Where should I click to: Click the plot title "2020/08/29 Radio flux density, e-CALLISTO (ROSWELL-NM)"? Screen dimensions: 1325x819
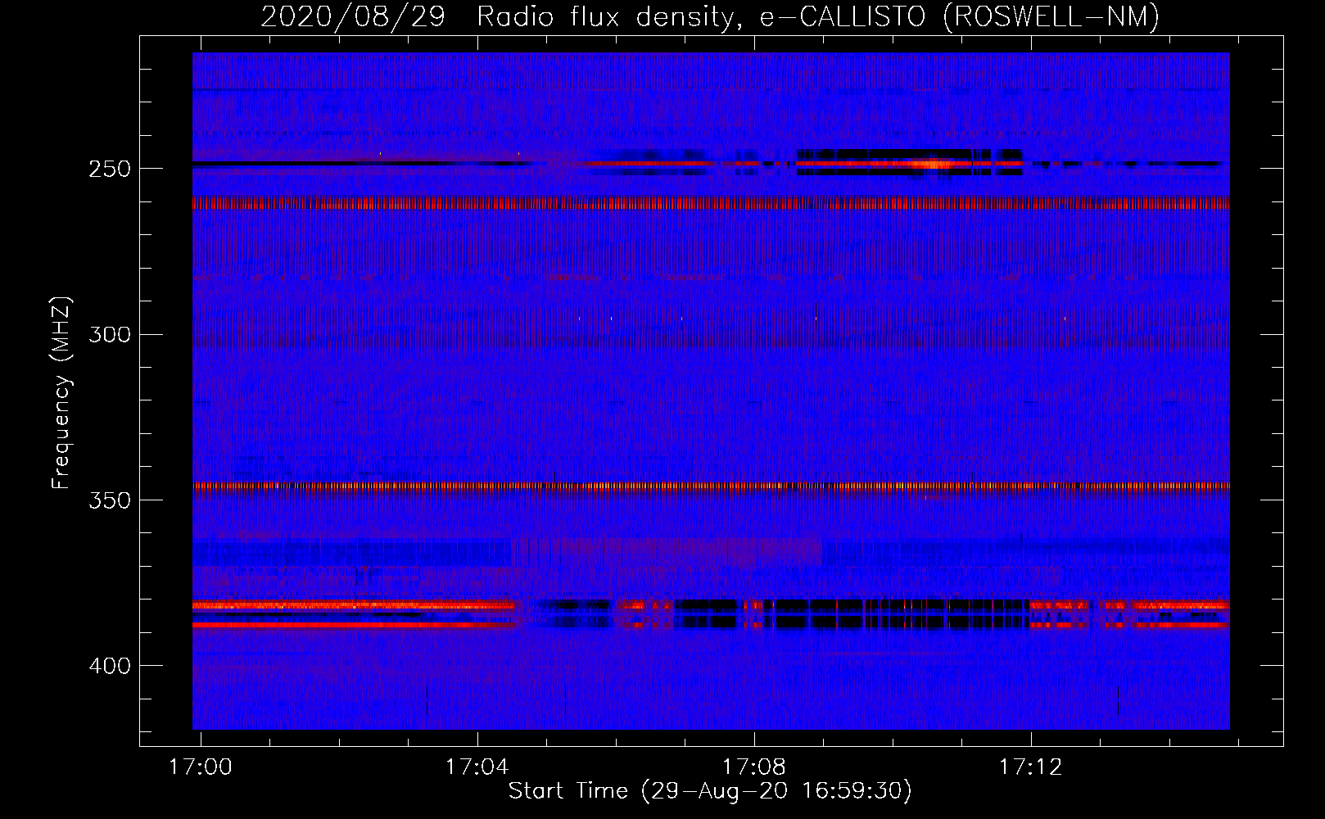click(x=710, y=16)
